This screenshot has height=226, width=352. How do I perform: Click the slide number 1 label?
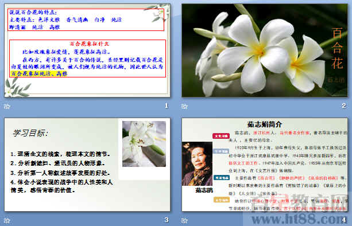point(167,106)
